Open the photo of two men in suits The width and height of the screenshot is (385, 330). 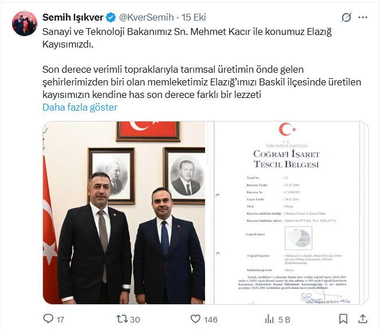tap(124, 213)
